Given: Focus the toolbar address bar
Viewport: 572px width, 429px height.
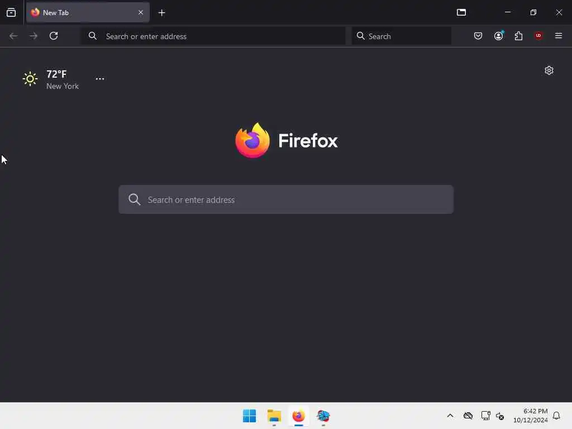Looking at the screenshot, I should 213,36.
